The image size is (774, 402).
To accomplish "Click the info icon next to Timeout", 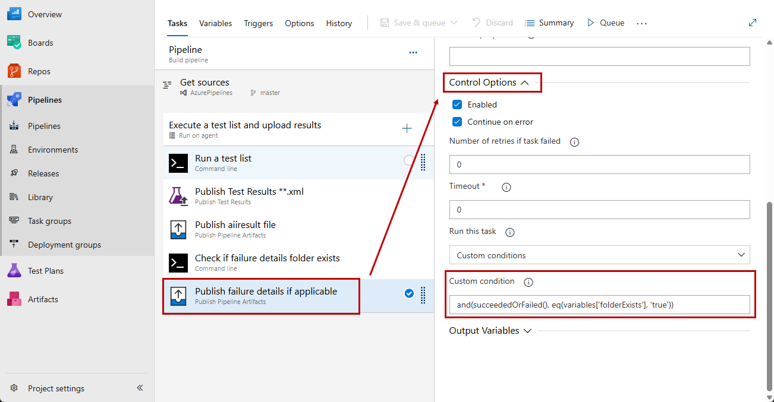I will pyautogui.click(x=506, y=186).
